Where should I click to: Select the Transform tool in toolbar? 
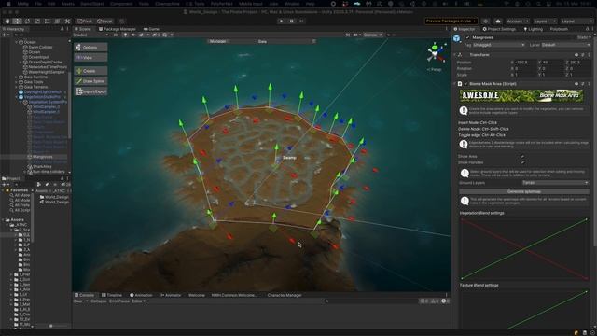tap(57, 21)
